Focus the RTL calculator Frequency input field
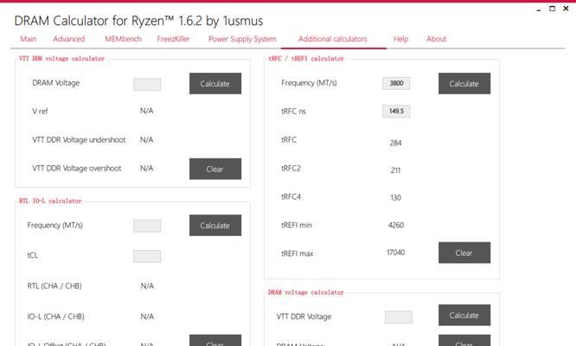 tap(147, 226)
